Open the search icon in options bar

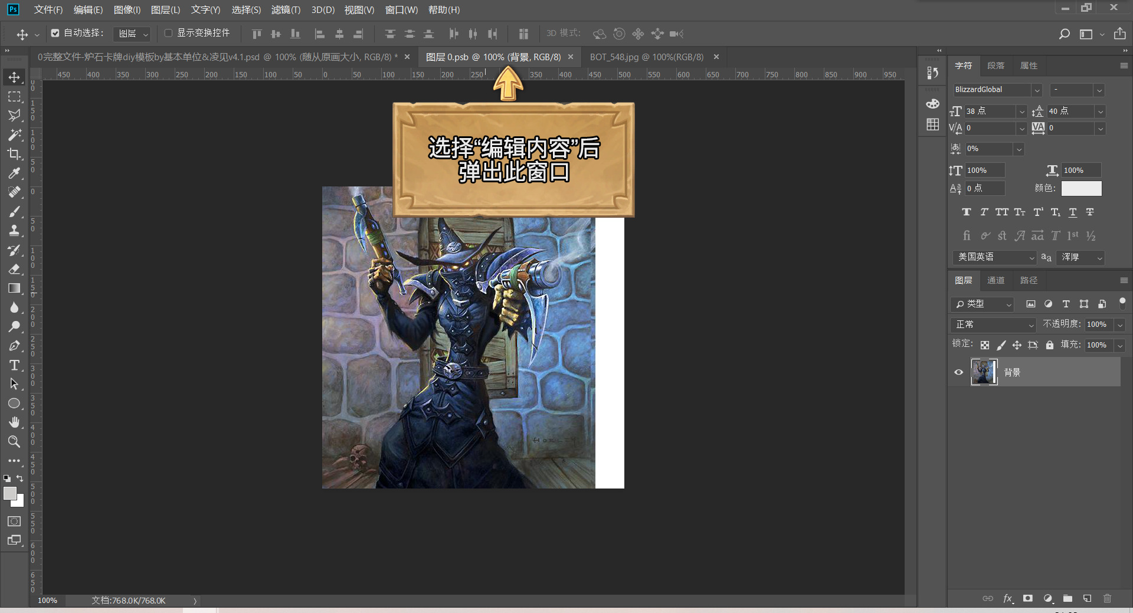click(1064, 34)
